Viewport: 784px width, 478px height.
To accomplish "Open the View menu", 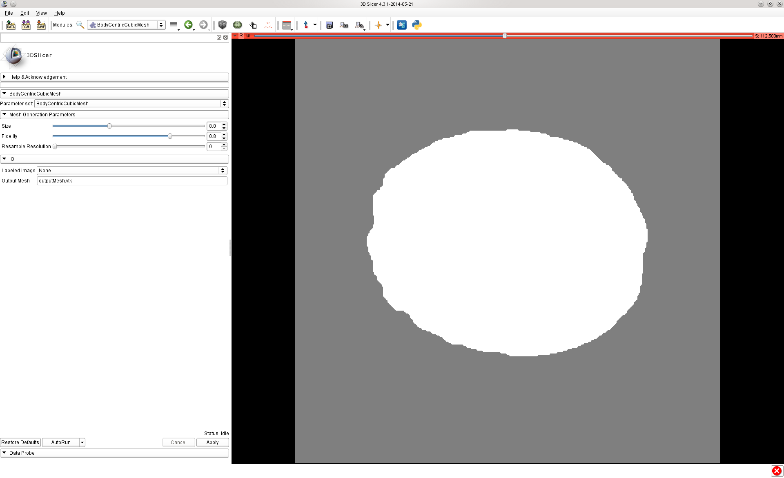I will click(x=41, y=13).
